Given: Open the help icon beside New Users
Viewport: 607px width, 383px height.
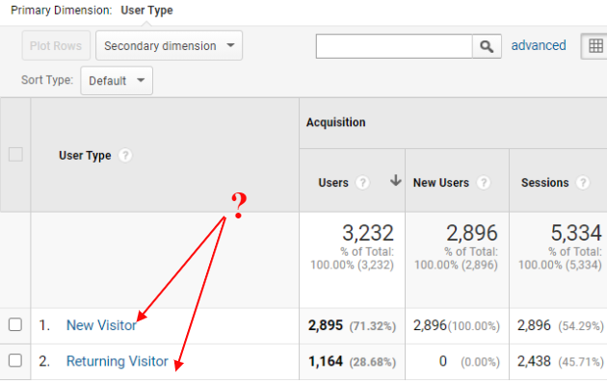Looking at the screenshot, I should 483,183.
